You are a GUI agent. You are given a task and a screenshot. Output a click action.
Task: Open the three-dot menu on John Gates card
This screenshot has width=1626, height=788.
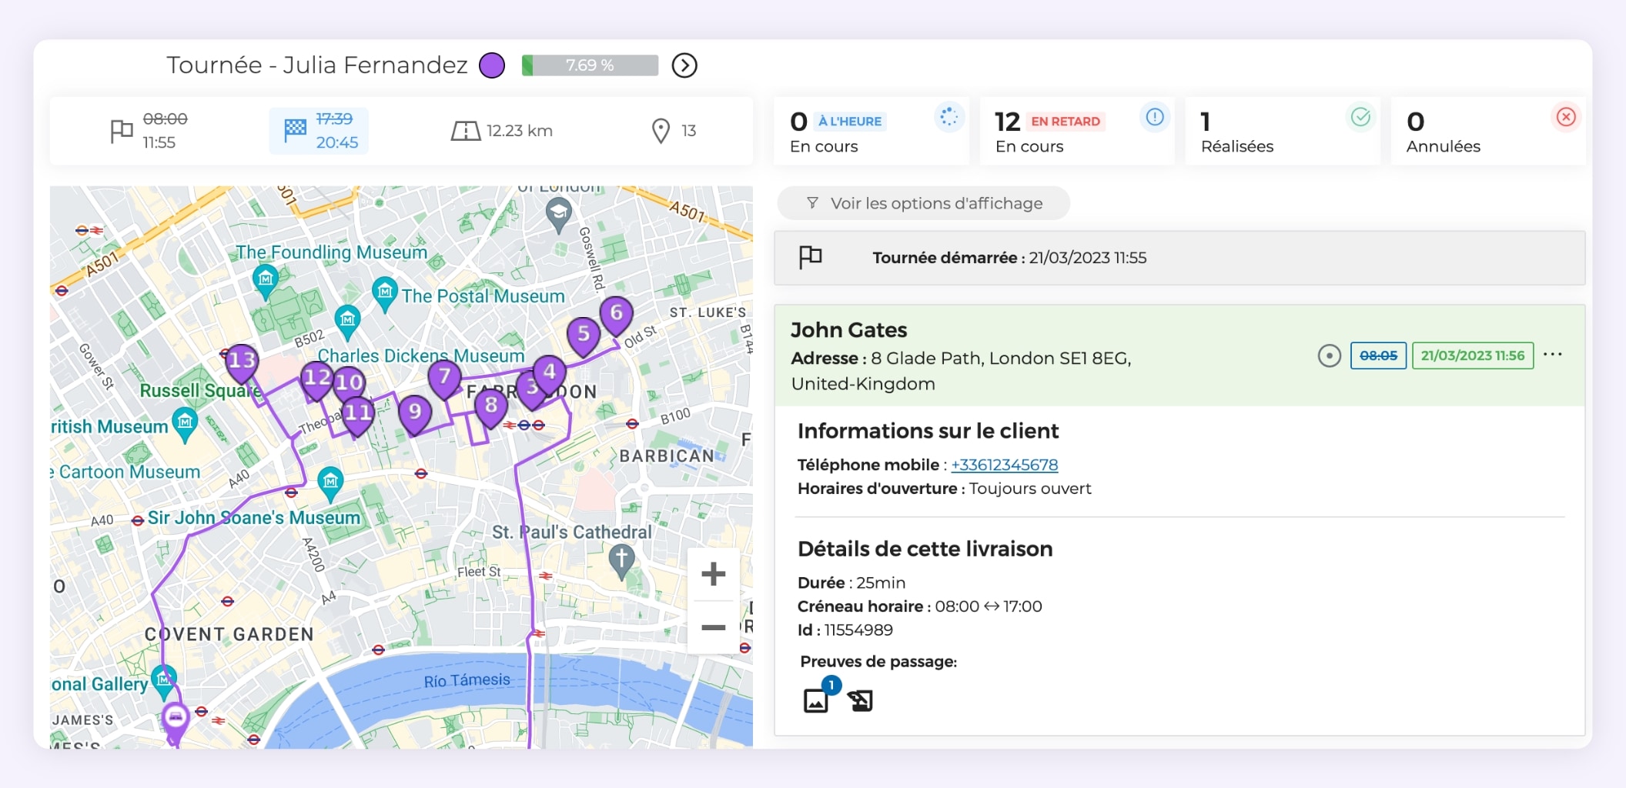1553,356
